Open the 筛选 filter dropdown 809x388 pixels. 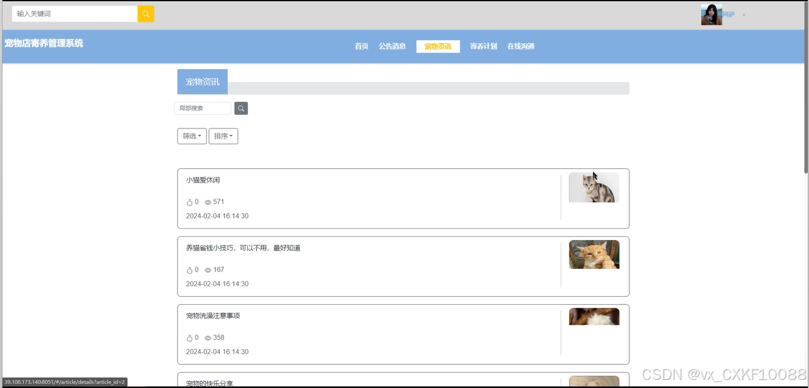[x=192, y=136]
